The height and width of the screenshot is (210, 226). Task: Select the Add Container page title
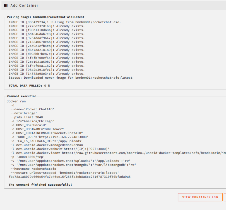pyautogui.click(x=24, y=6)
